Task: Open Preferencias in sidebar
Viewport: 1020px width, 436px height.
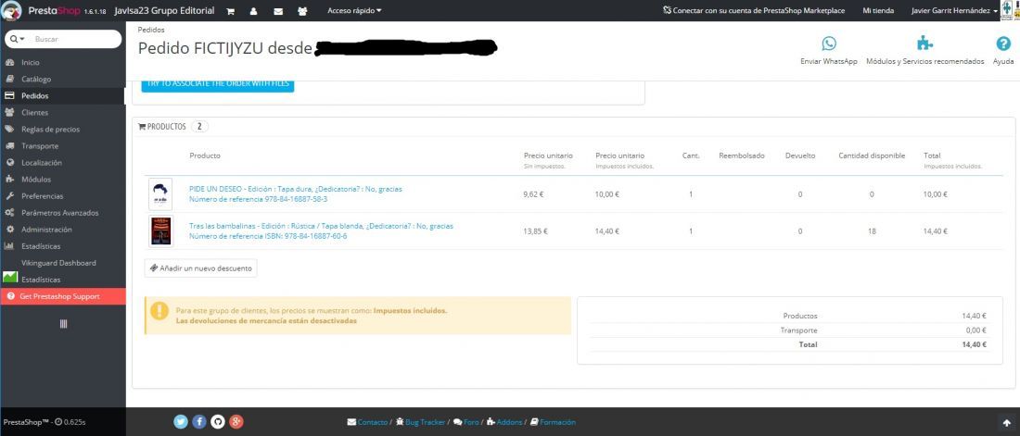Action: [43, 196]
